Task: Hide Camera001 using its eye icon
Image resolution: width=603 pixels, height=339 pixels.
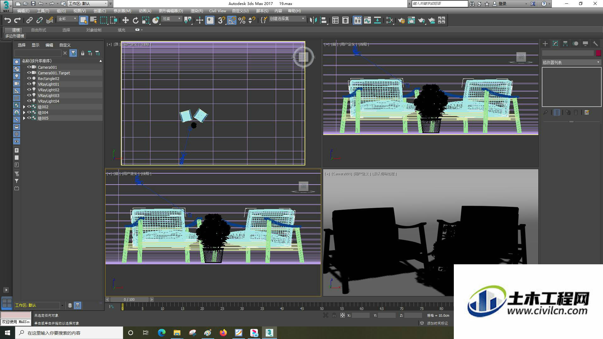Action: tap(29, 67)
